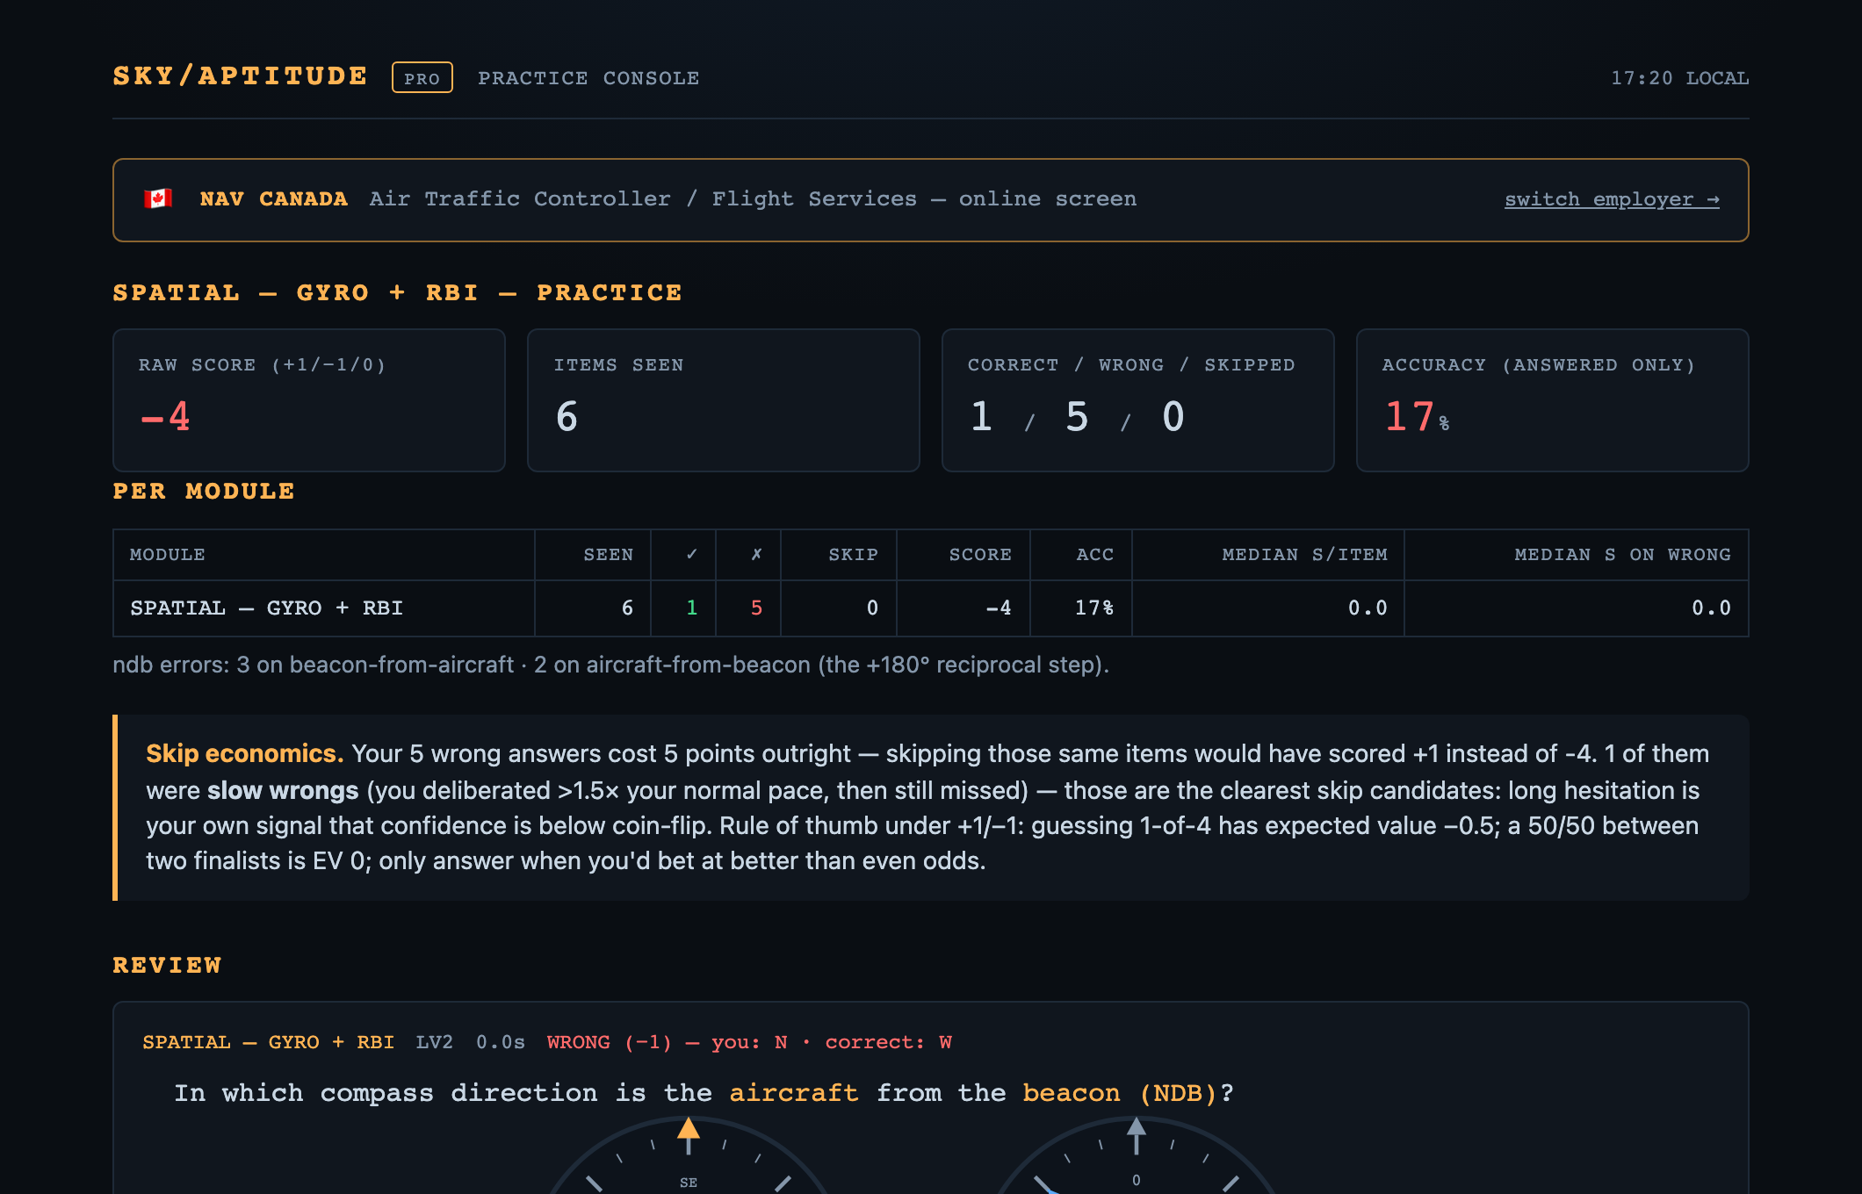Click the Items Seen value 6
This screenshot has height=1194, width=1862.
pyautogui.click(x=567, y=416)
